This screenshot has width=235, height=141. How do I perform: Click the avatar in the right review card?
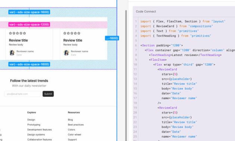(x=66, y=53)
